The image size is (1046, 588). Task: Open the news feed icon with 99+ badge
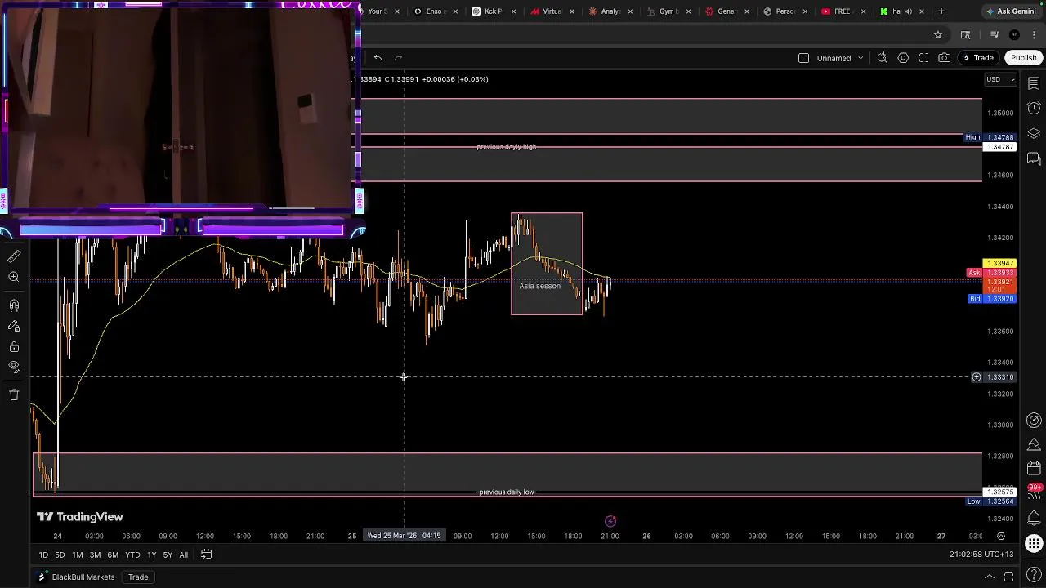[x=1034, y=492]
